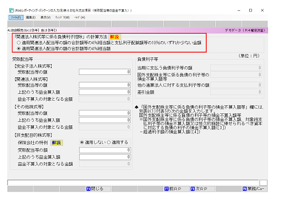The width and height of the screenshot is (299, 214).
Task: Open 解説 for 保険会社の特例
Action: pyautogui.click(x=57, y=142)
